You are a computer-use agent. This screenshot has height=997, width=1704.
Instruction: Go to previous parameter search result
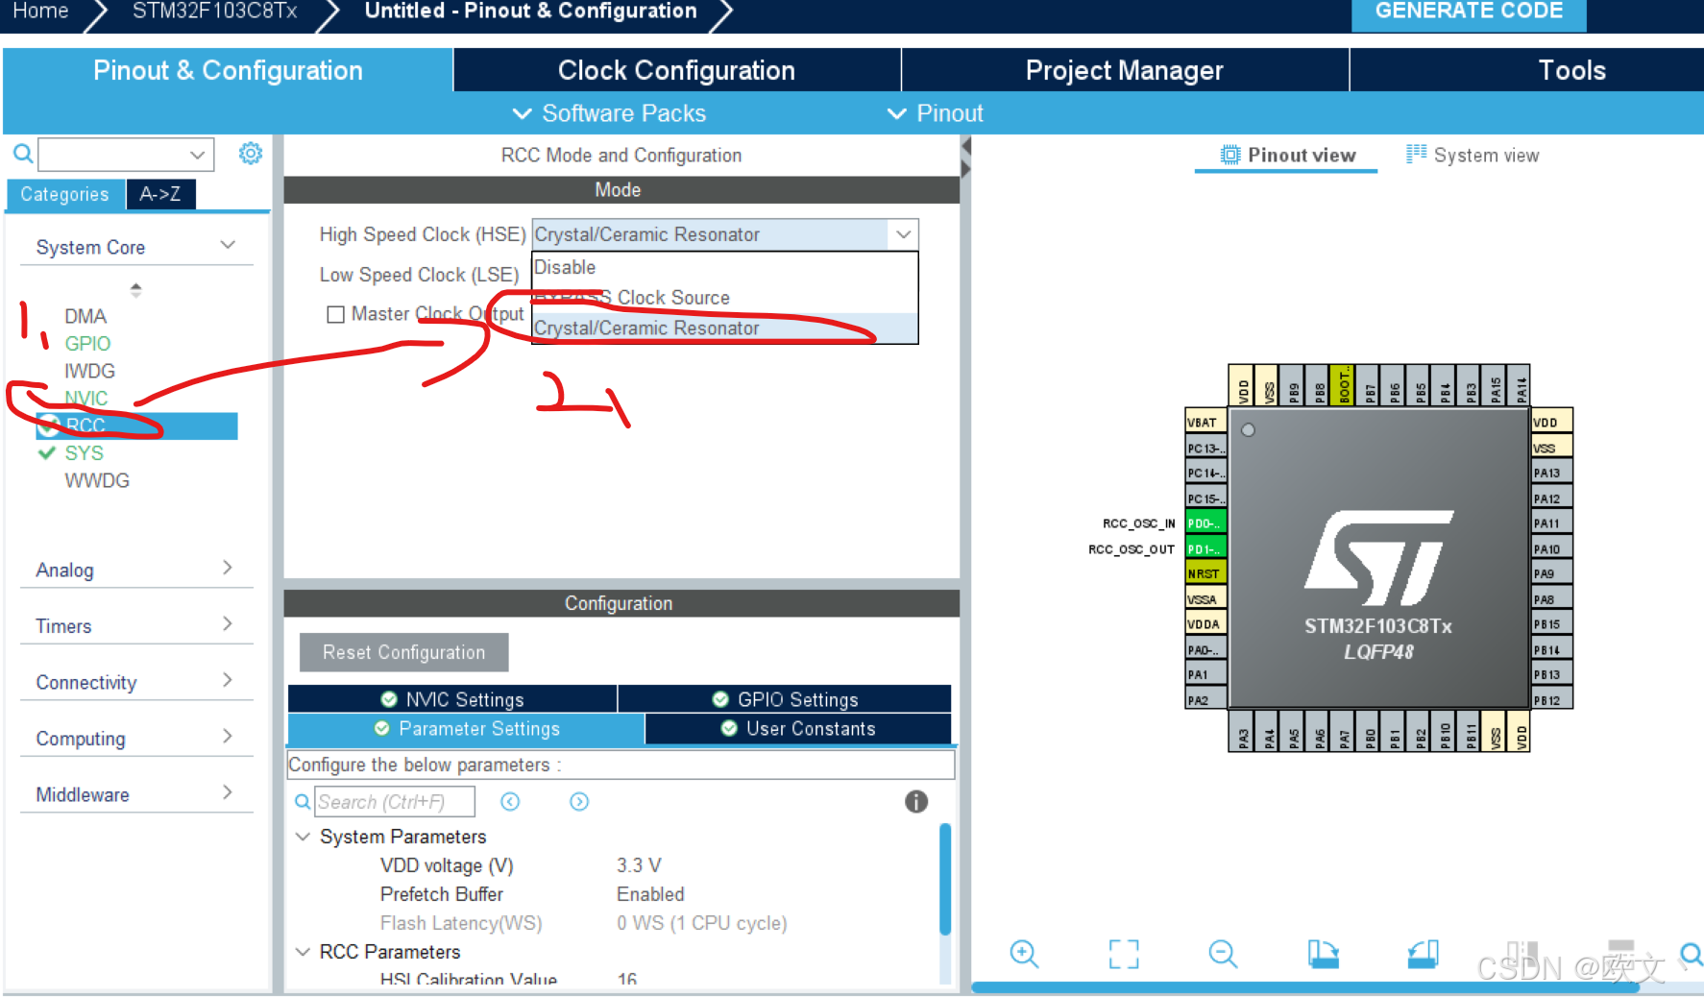point(510,801)
